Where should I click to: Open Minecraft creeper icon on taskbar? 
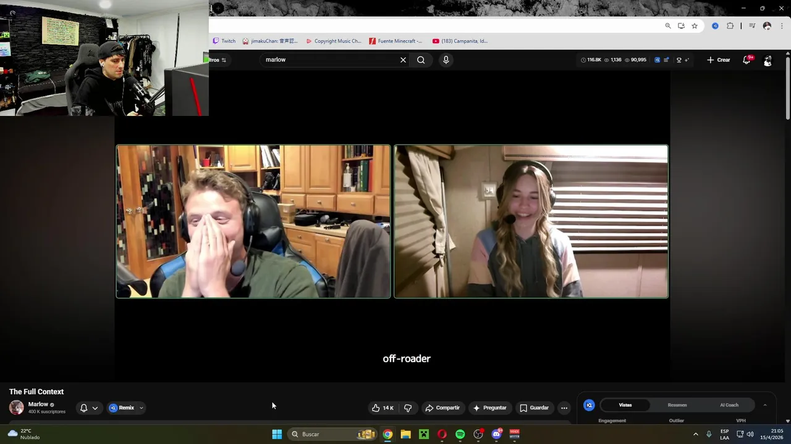coord(424,434)
